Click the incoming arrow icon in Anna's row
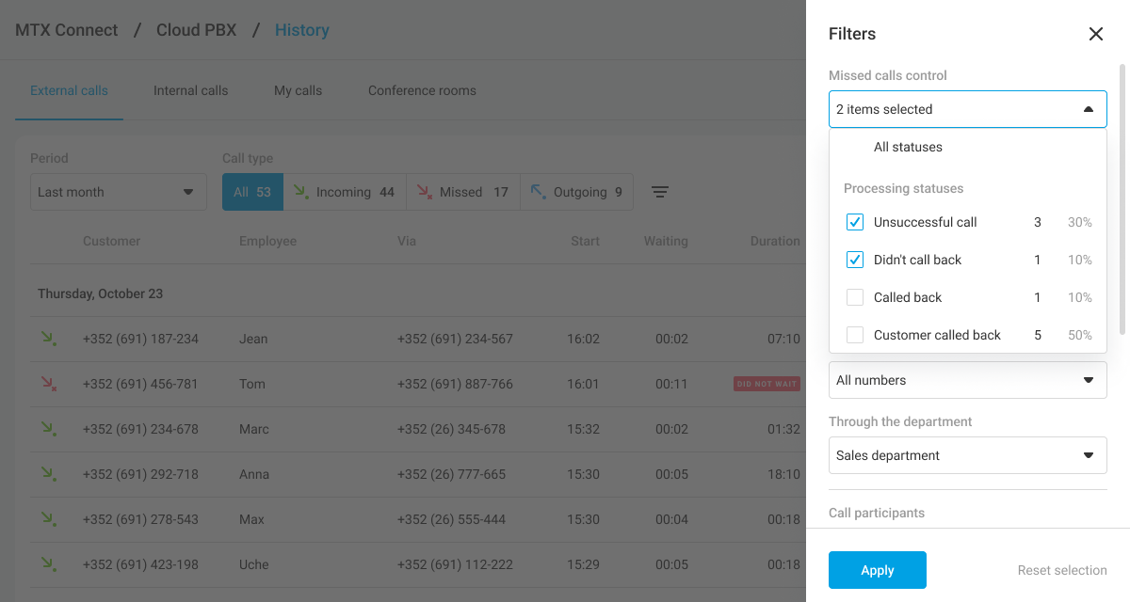This screenshot has width=1130, height=602. pyautogui.click(x=48, y=474)
